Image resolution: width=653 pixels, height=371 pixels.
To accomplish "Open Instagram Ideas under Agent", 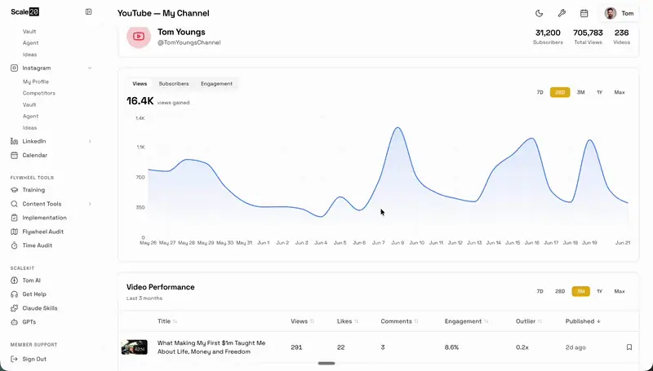I will 29,128.
